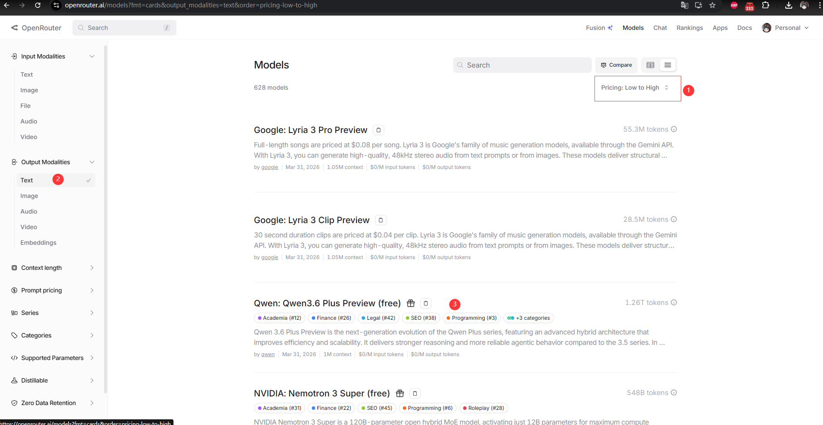Expand the Categories filter
823x425 pixels.
[x=52, y=335]
